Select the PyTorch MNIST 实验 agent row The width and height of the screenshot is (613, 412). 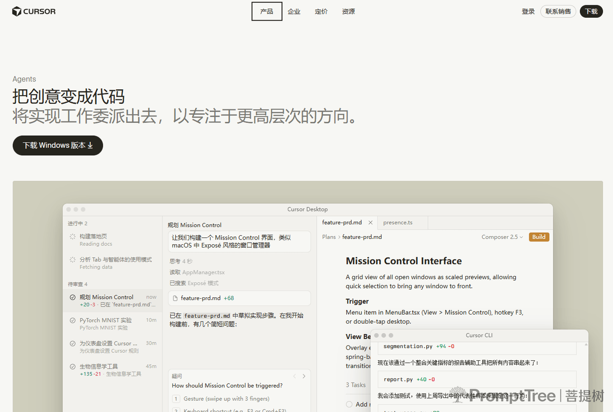point(113,324)
